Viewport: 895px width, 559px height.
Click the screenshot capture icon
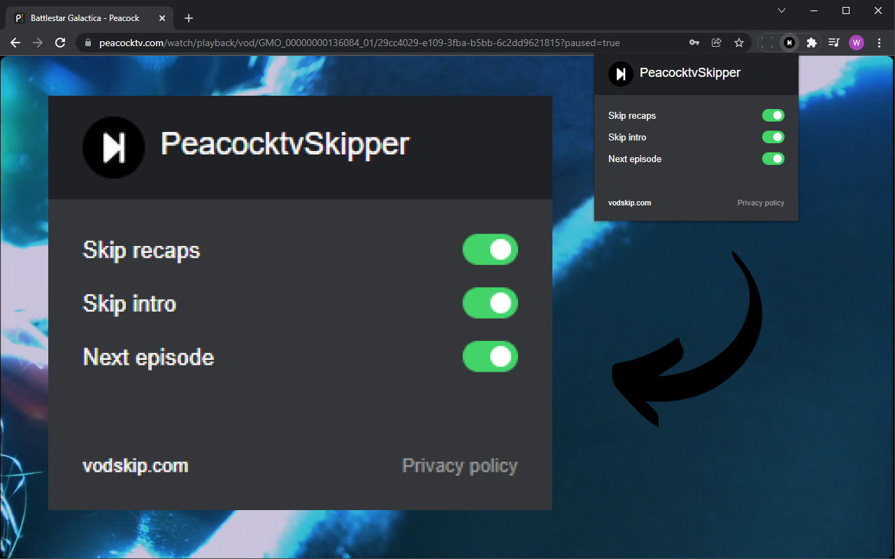767,43
